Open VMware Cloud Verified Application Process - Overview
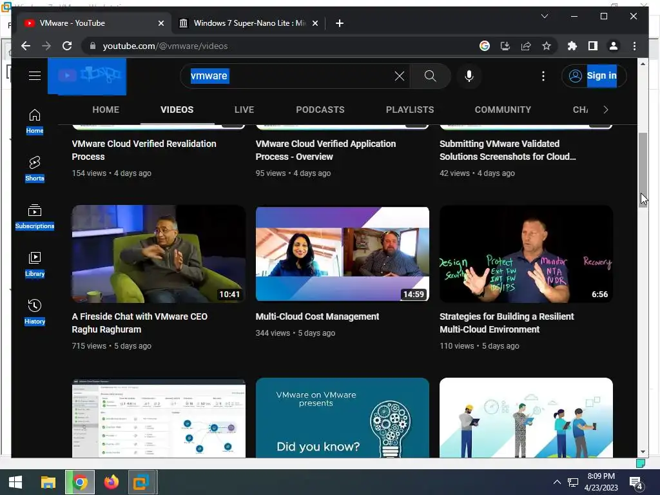660x495 pixels. [325, 150]
